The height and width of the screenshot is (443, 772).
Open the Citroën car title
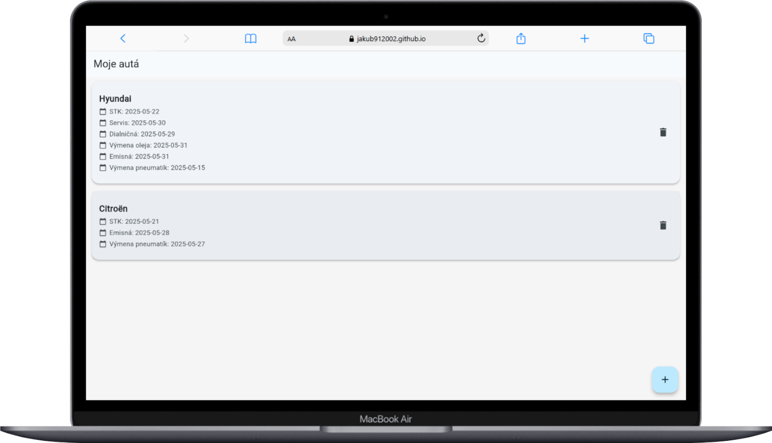(113, 209)
